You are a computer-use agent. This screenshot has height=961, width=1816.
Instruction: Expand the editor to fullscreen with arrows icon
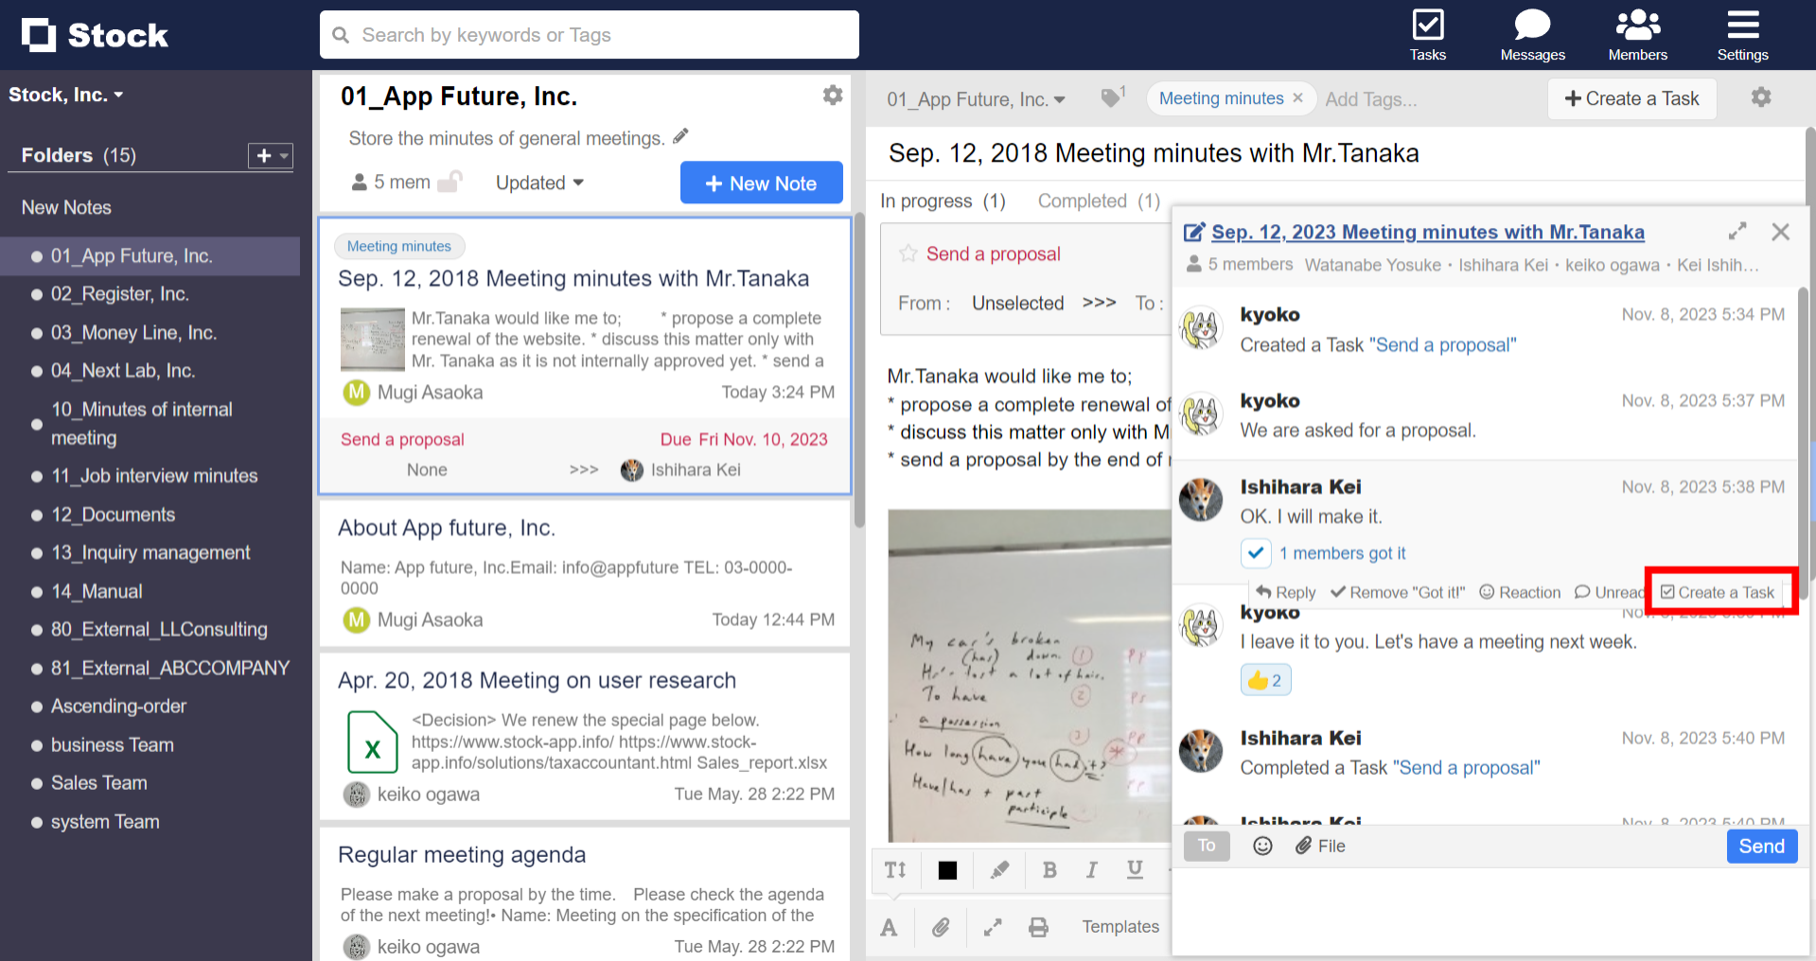pos(991,927)
